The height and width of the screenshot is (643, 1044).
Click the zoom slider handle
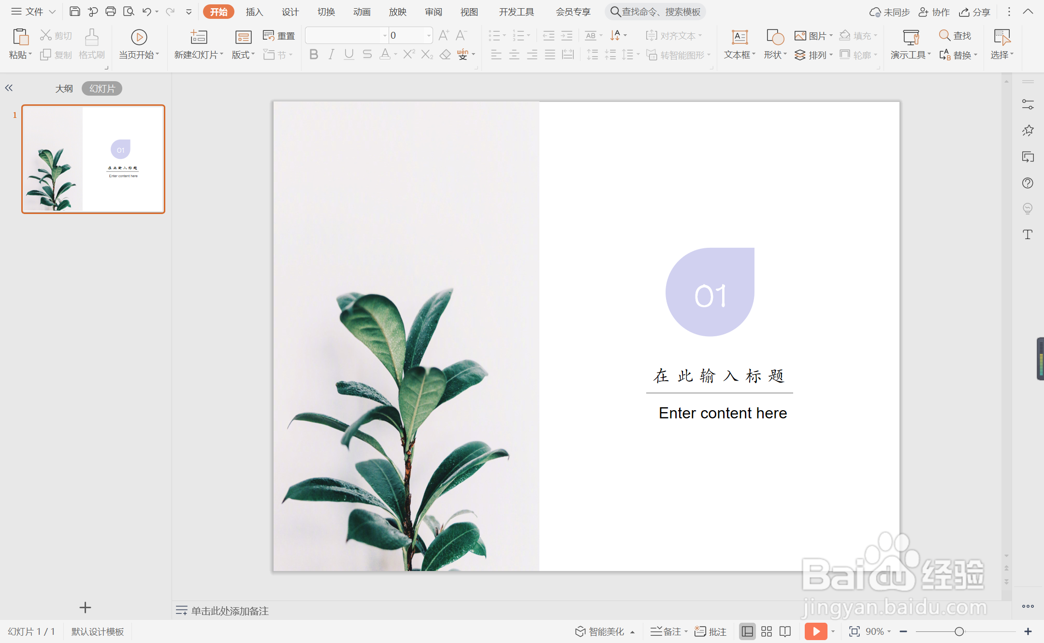coord(959,631)
